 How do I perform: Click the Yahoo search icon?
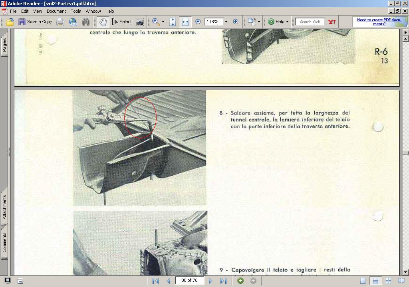pos(332,22)
